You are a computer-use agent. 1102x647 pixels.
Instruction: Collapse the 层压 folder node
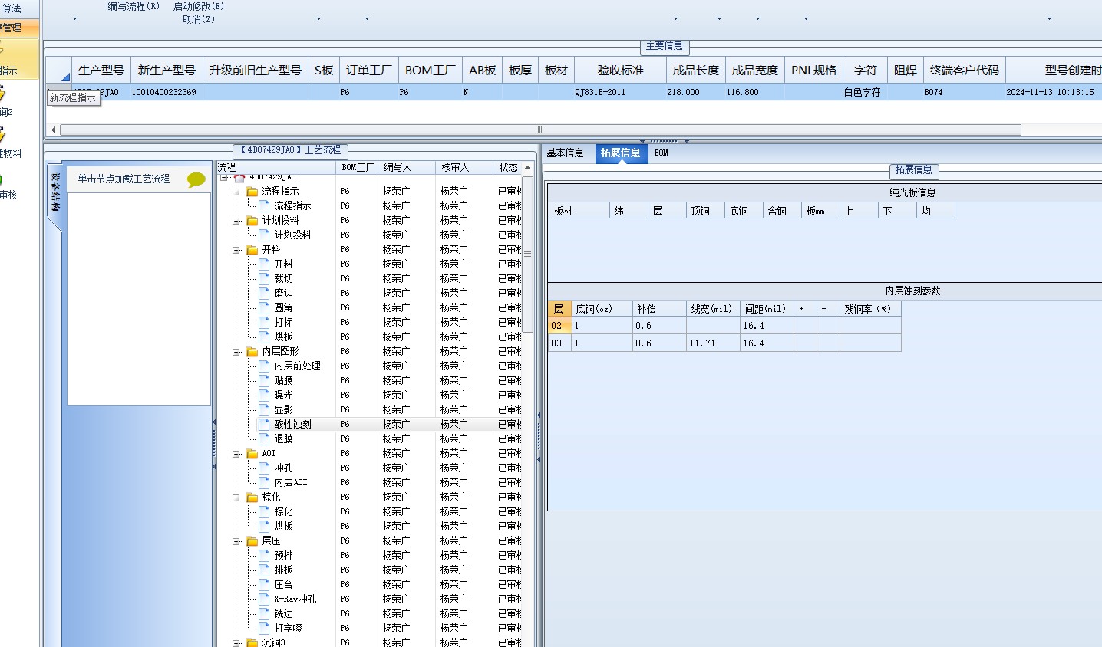point(237,541)
